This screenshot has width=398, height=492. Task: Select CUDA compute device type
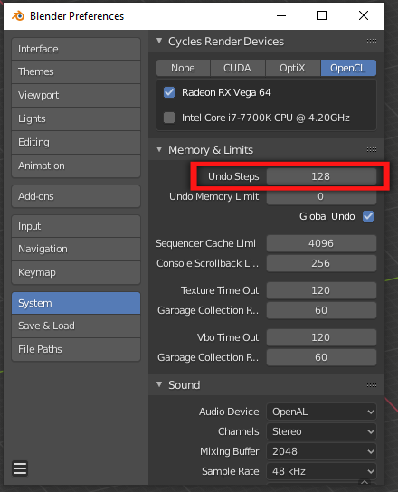[x=238, y=68]
